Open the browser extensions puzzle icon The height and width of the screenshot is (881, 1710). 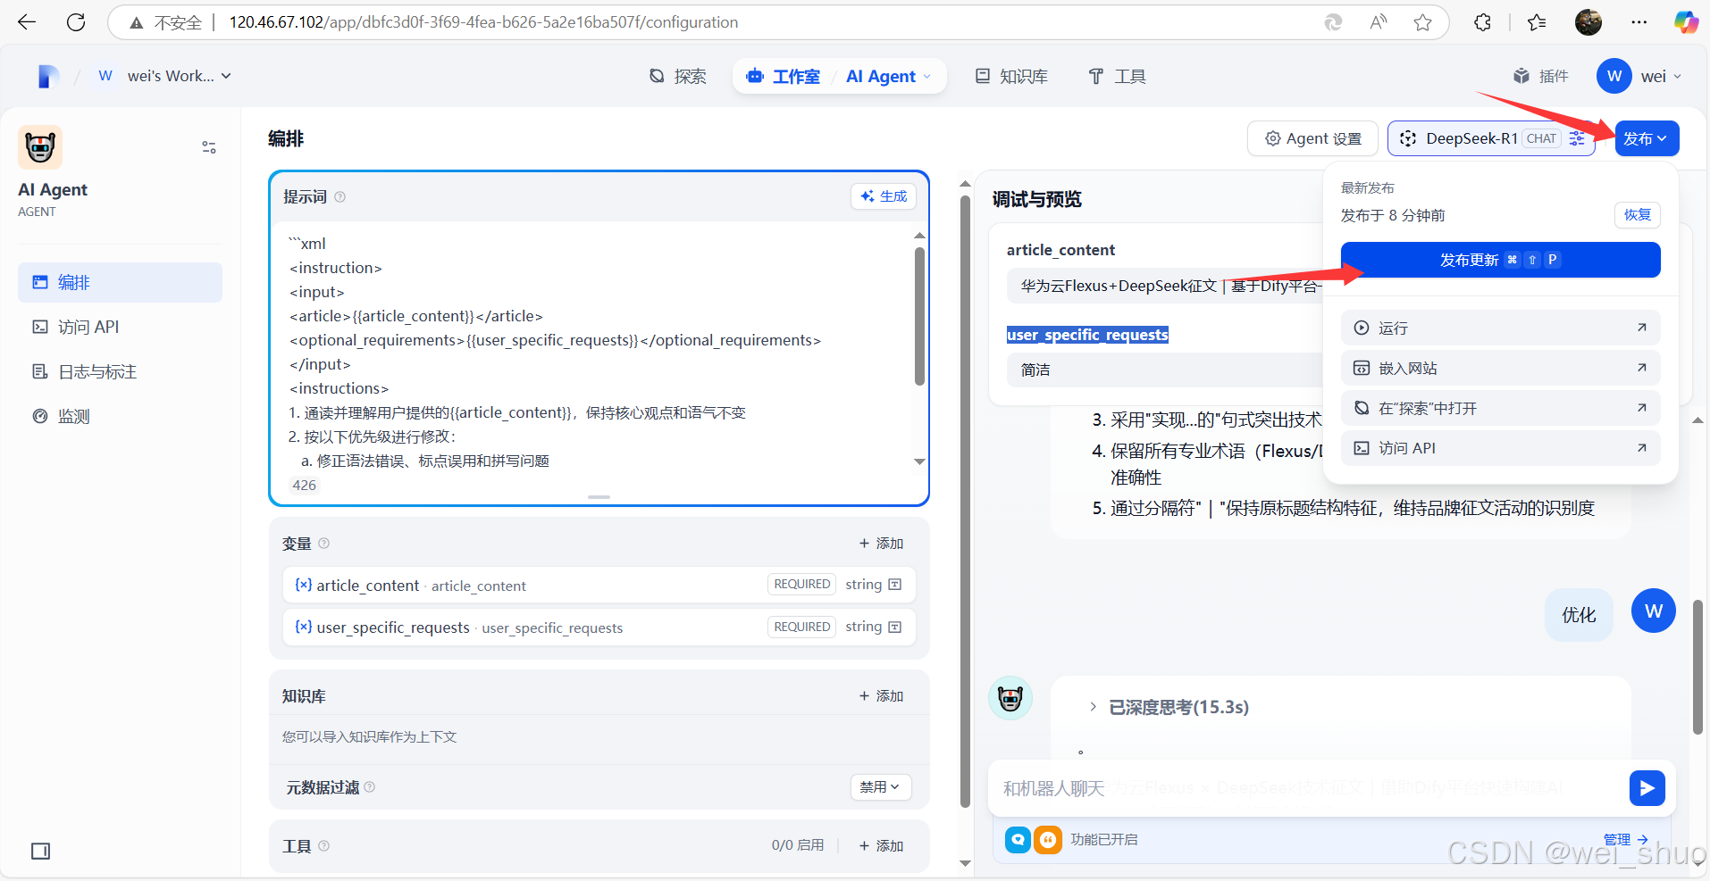(x=1483, y=22)
